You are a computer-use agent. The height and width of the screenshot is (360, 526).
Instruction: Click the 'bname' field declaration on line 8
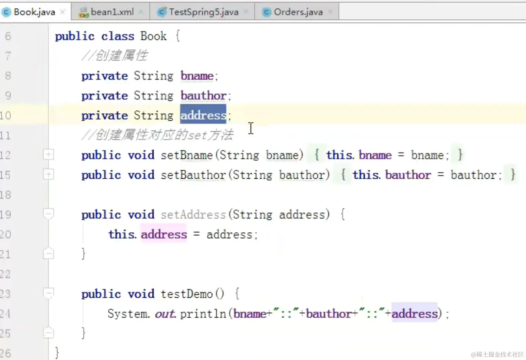[197, 76]
